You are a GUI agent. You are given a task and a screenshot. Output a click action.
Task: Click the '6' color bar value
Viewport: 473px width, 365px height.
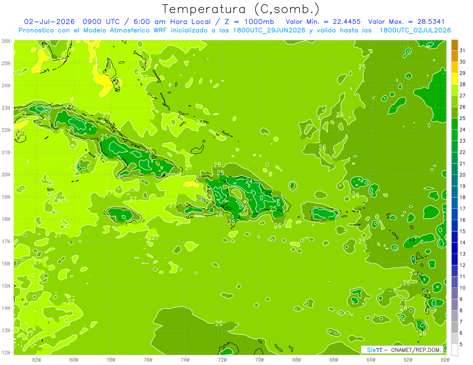(x=461, y=333)
